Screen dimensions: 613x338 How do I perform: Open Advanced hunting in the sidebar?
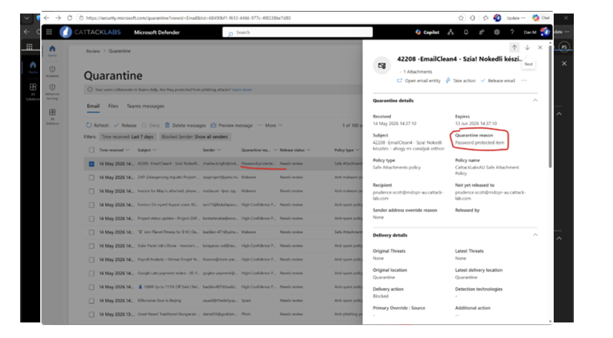pos(52,91)
